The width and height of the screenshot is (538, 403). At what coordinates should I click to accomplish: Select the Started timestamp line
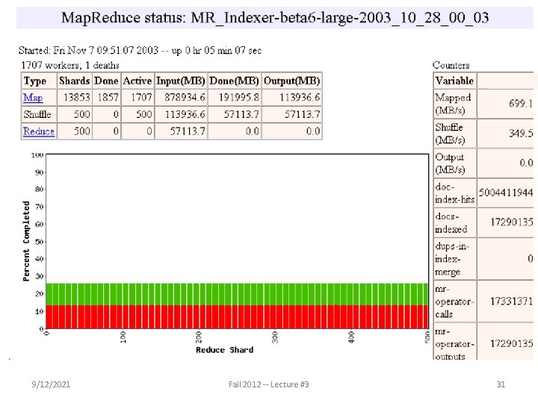coord(140,51)
